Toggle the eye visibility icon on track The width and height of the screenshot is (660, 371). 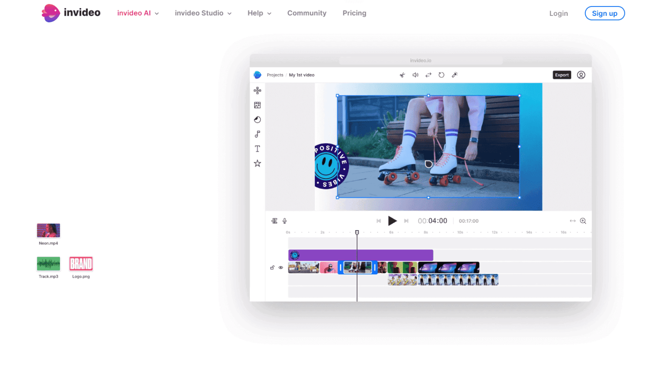coord(281,268)
